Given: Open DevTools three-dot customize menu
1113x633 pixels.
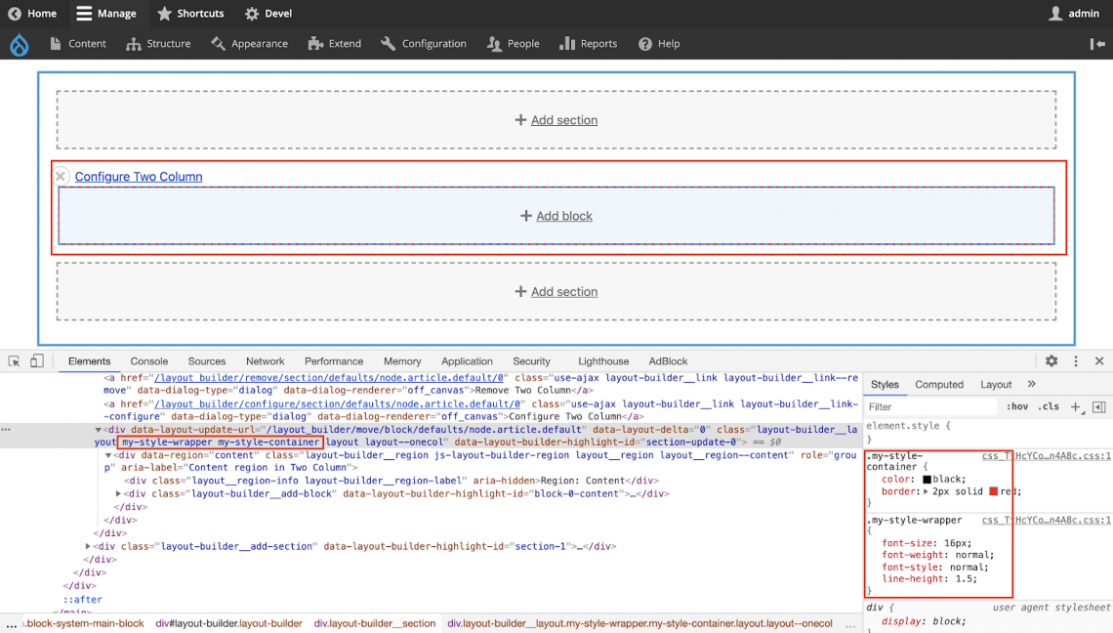Looking at the screenshot, I should click(1076, 361).
